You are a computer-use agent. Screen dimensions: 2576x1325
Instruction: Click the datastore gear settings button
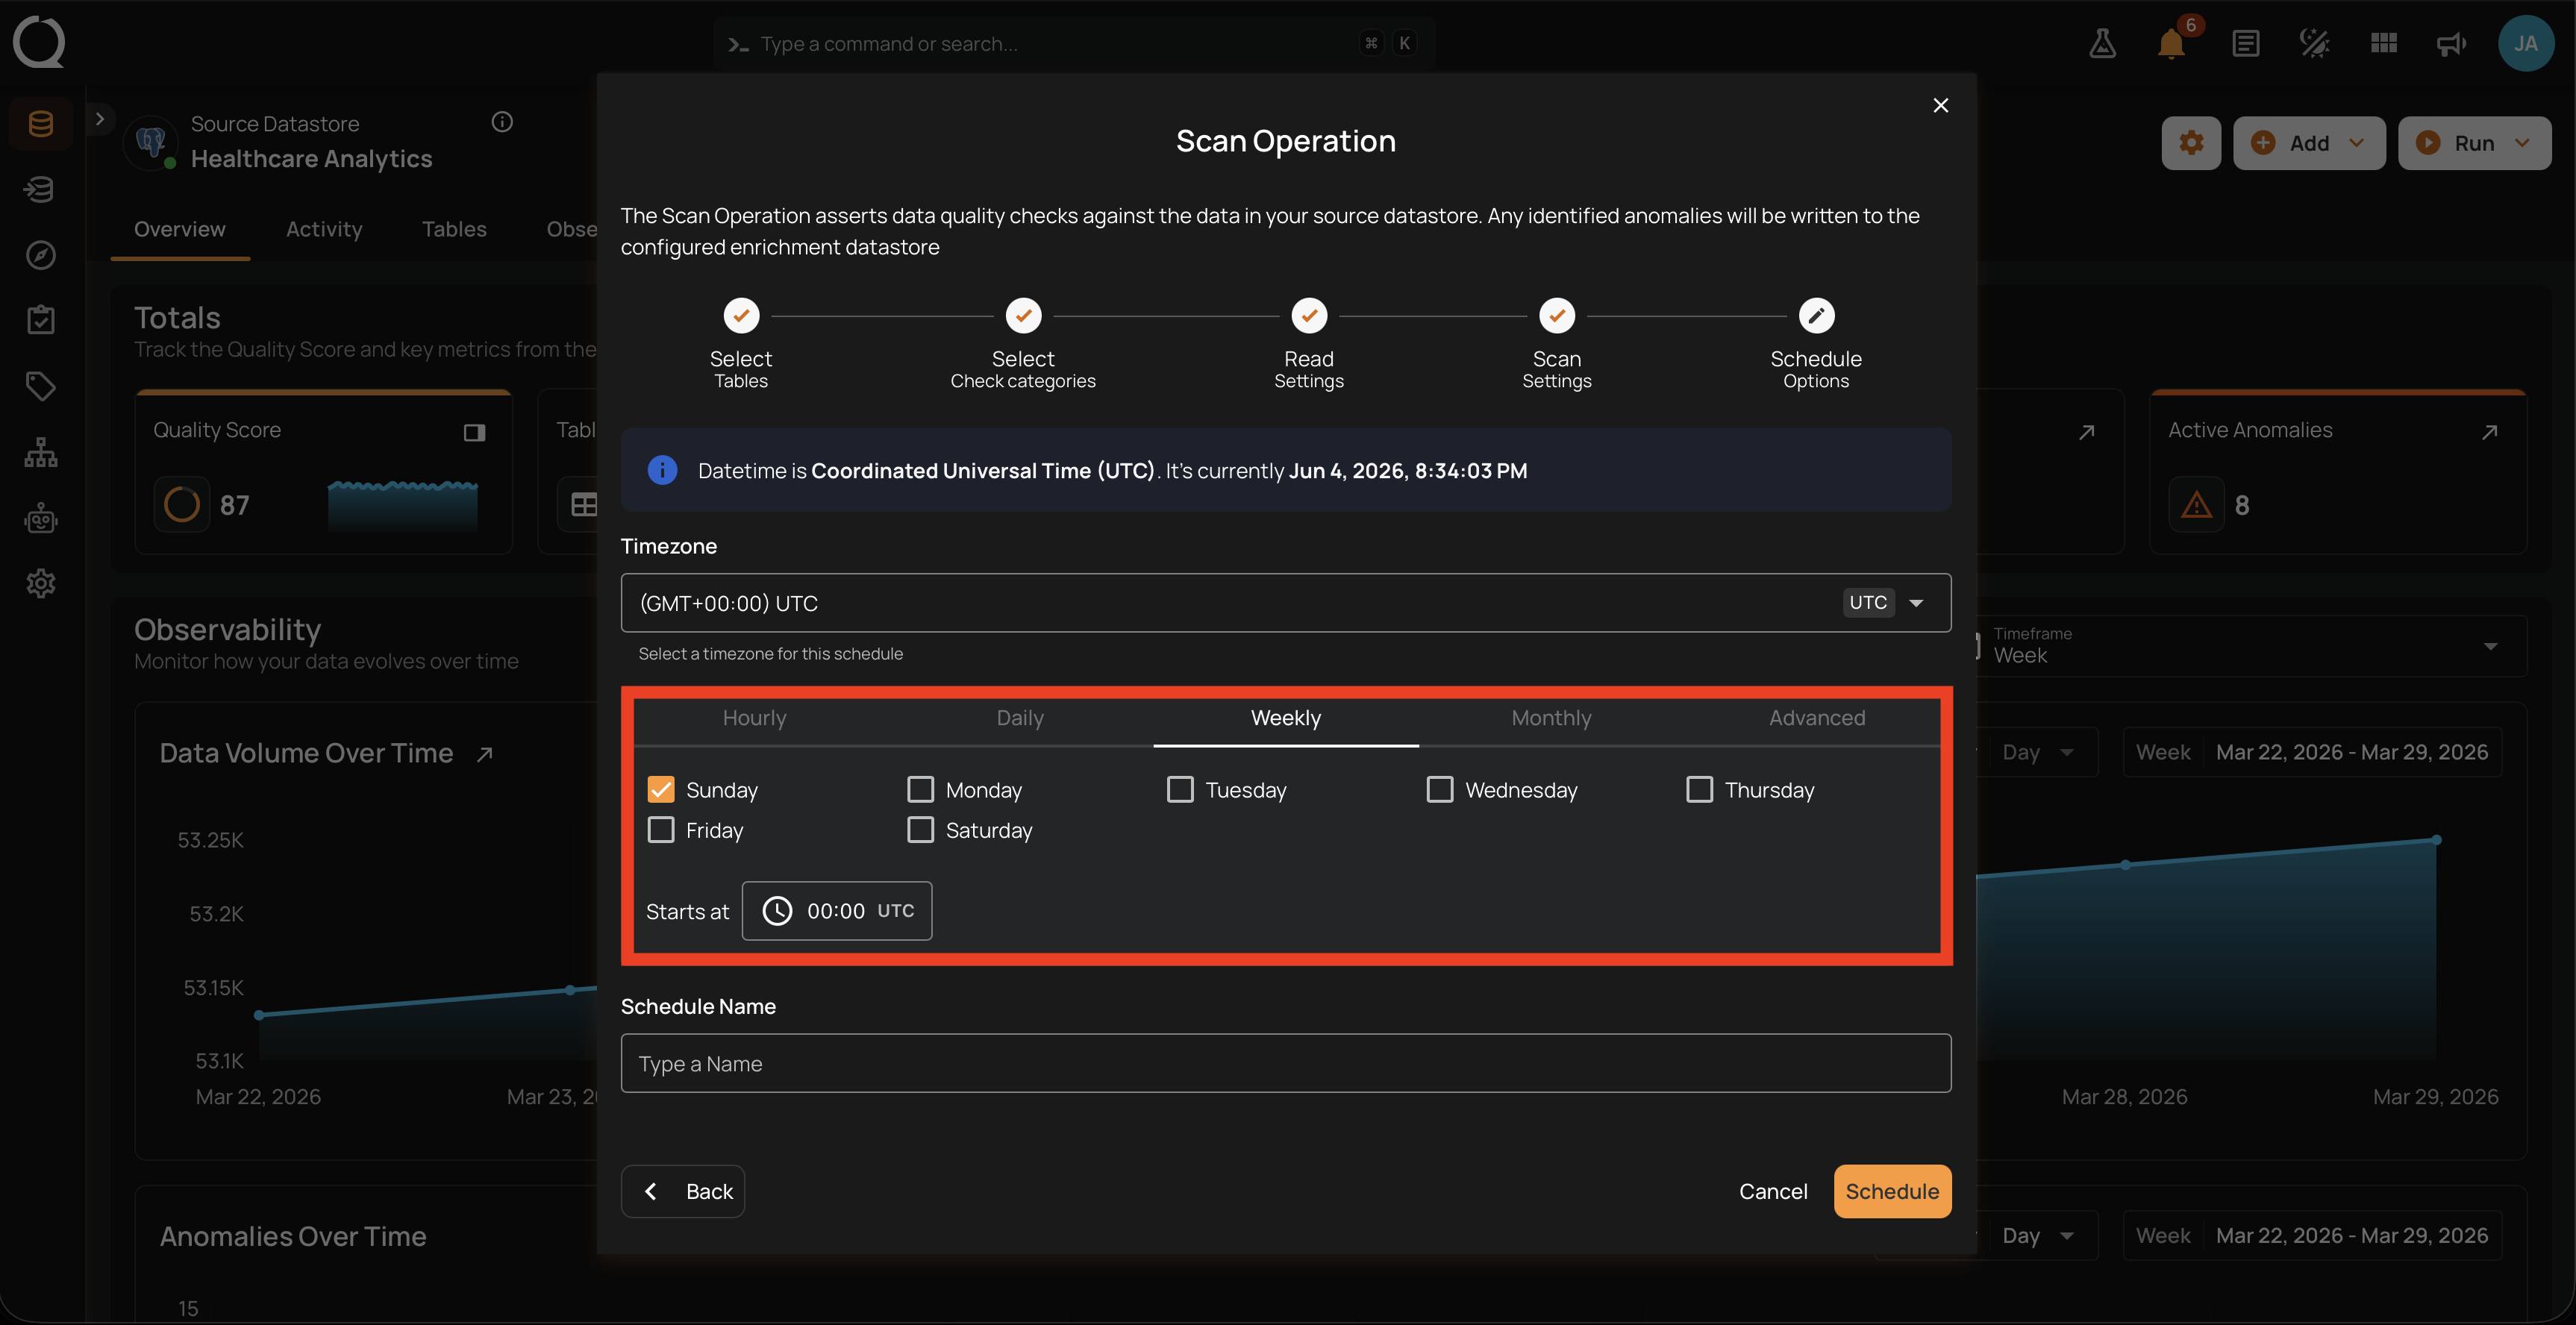pos(2191,143)
